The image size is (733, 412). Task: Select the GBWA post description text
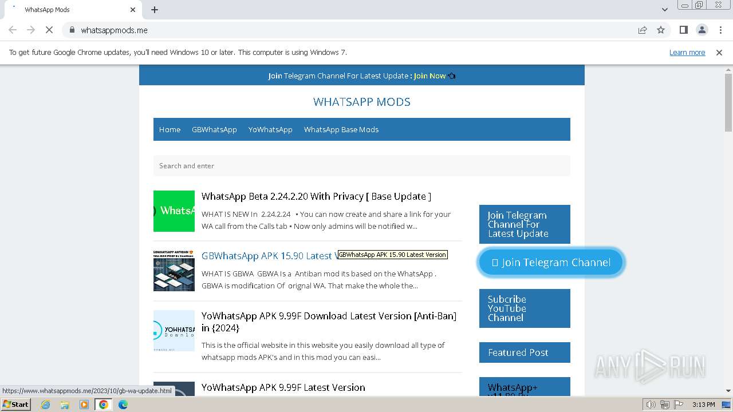[x=319, y=280]
